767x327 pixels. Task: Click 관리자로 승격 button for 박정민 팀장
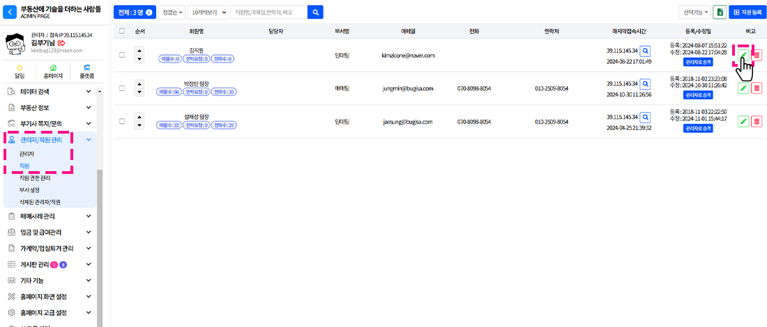click(697, 95)
